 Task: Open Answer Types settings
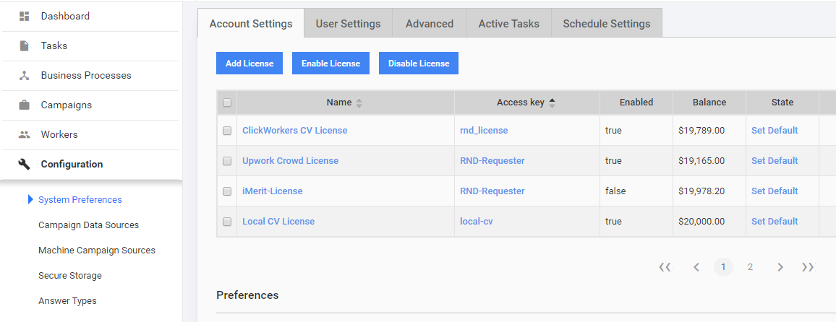pos(67,301)
